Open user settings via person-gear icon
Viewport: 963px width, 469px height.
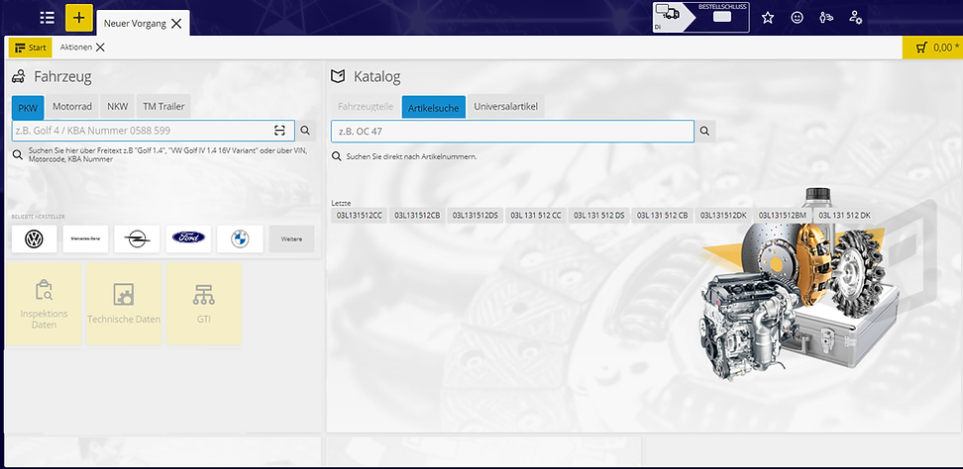coord(856,18)
